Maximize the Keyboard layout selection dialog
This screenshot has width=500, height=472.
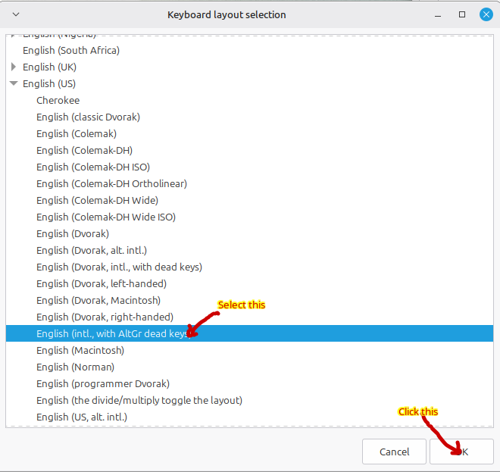pyautogui.click(x=462, y=14)
